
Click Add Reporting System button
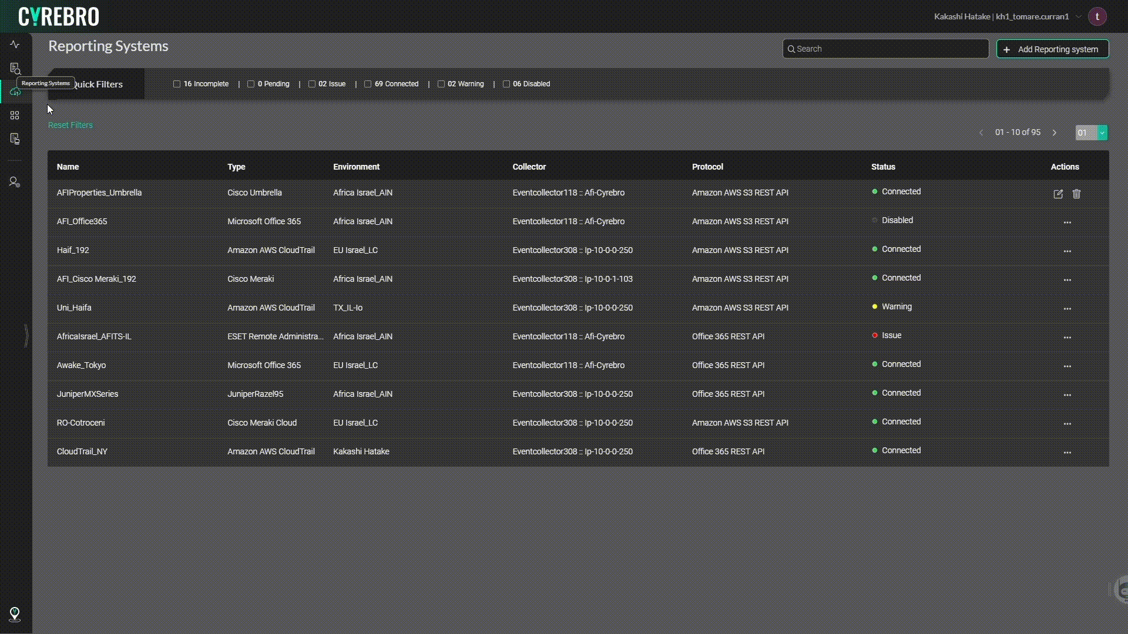pyautogui.click(x=1051, y=49)
